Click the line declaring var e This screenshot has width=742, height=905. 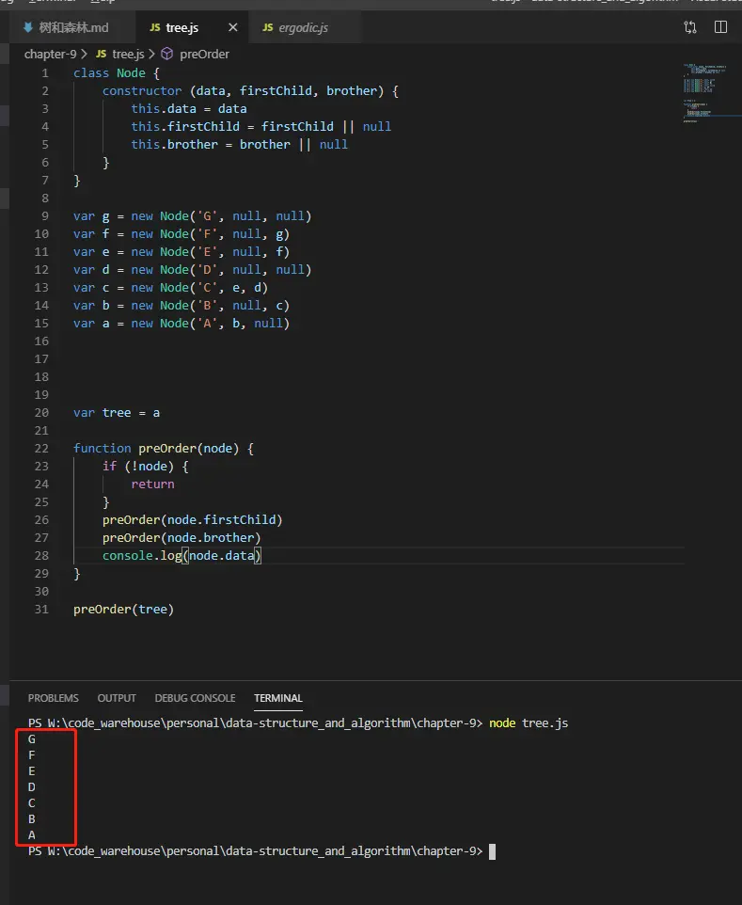pos(182,251)
